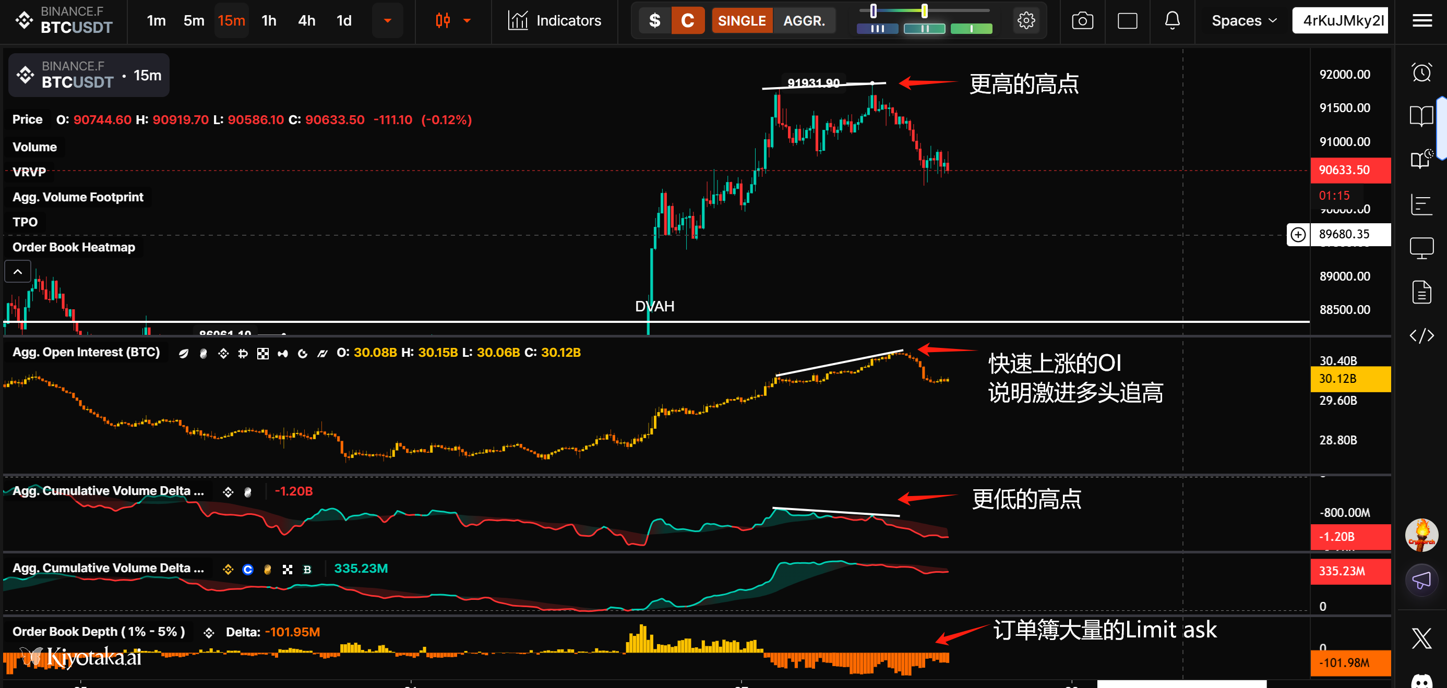Toggle the SINGLE exchange mode
1447x688 pixels.
pyautogui.click(x=742, y=21)
